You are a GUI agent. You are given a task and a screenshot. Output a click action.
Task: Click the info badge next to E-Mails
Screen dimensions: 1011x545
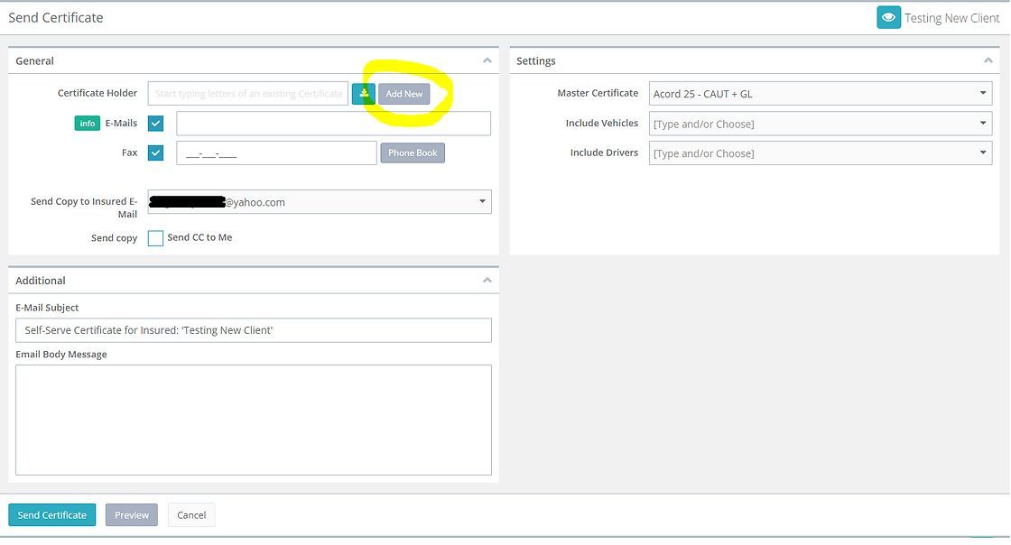coord(87,123)
